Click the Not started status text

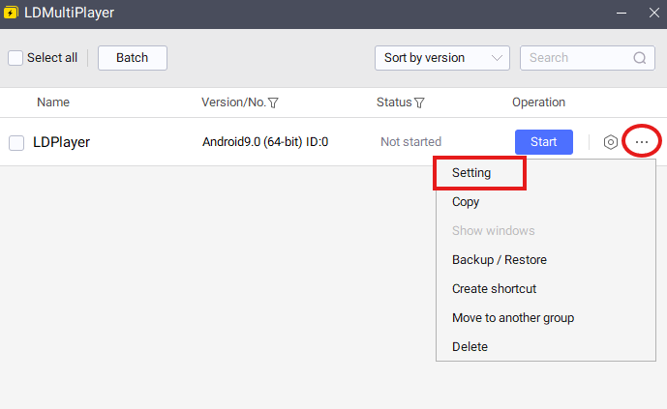(410, 142)
